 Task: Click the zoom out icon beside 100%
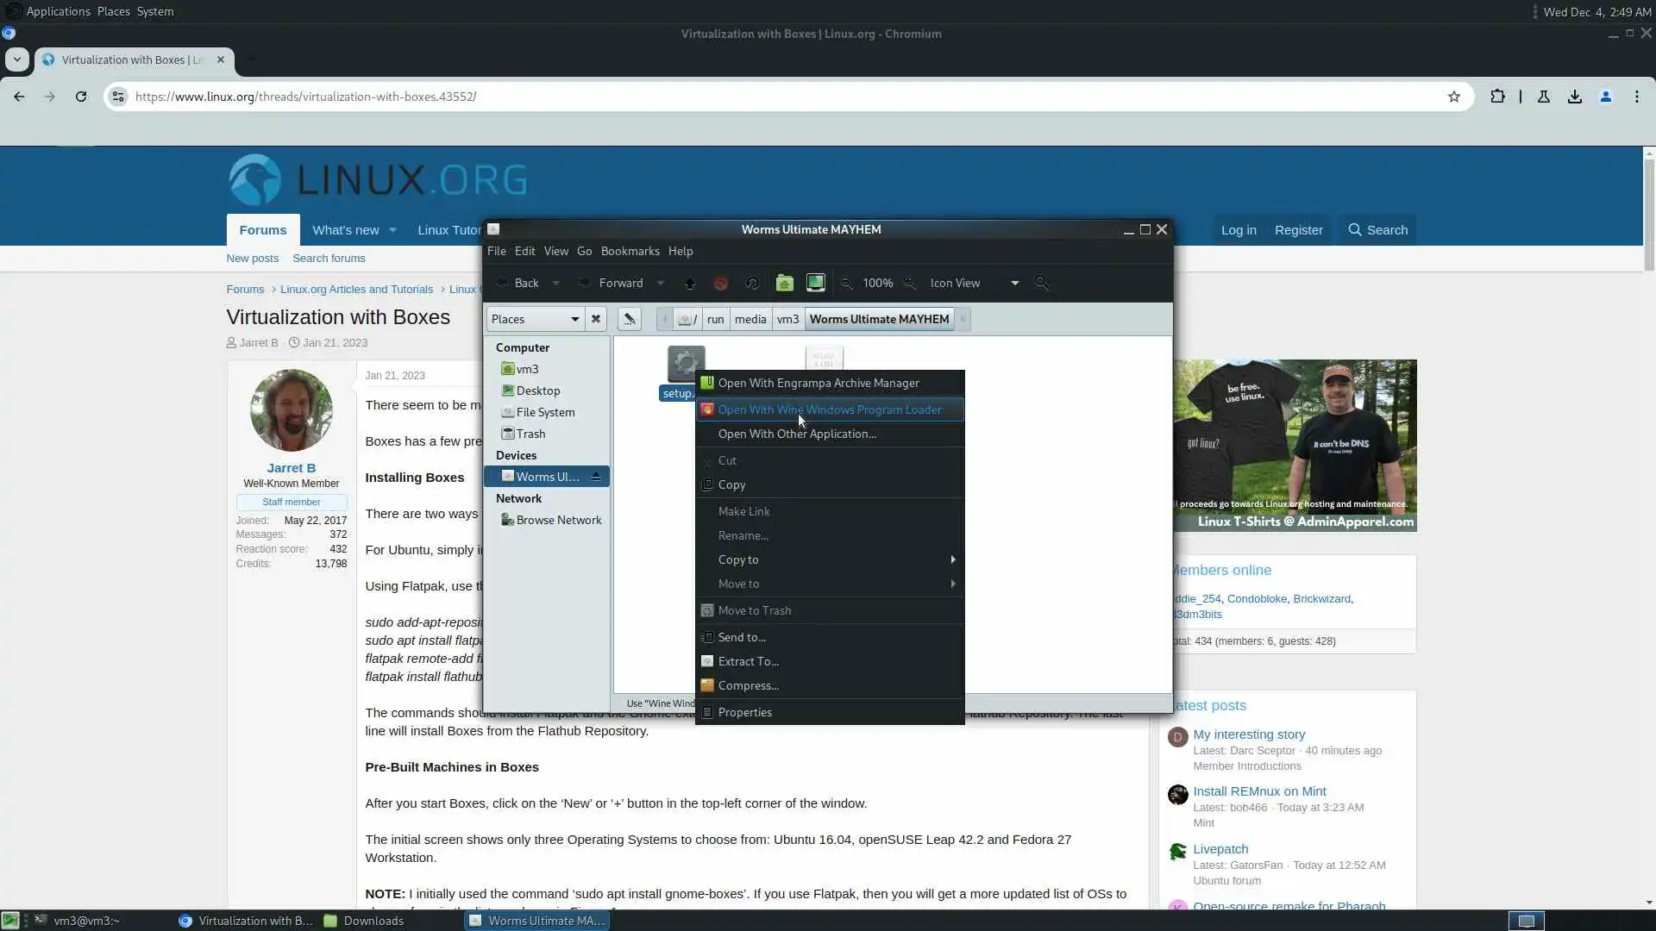(847, 283)
